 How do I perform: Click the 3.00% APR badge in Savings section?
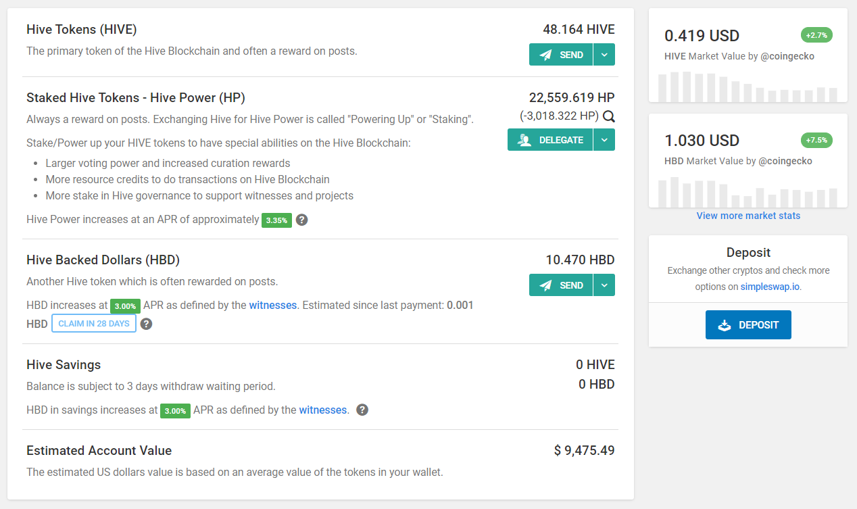pos(175,410)
